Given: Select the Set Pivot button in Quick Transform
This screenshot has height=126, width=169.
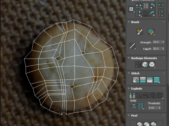Looking at the screenshot, I should [131, 9].
